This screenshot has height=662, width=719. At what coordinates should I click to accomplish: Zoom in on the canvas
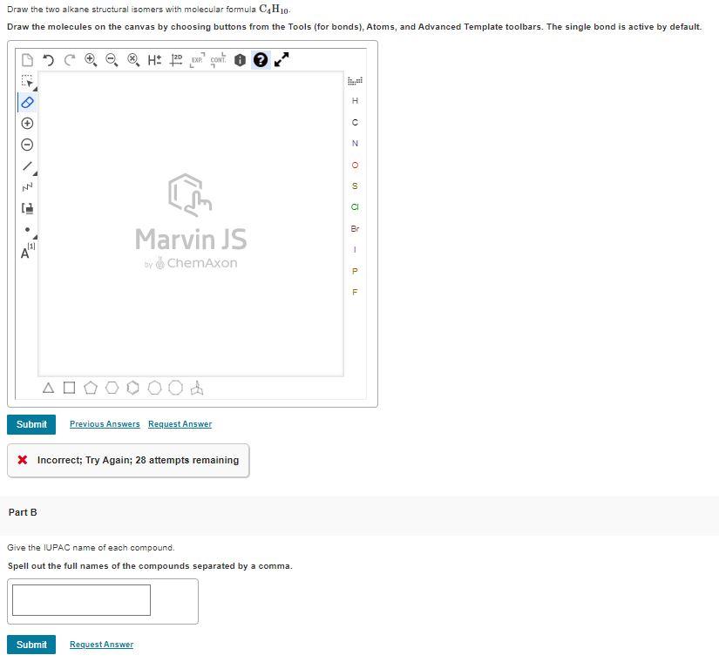tap(91, 60)
